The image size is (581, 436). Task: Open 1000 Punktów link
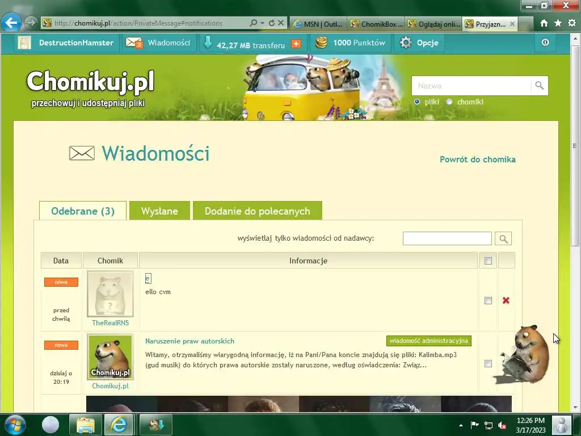pyautogui.click(x=359, y=43)
